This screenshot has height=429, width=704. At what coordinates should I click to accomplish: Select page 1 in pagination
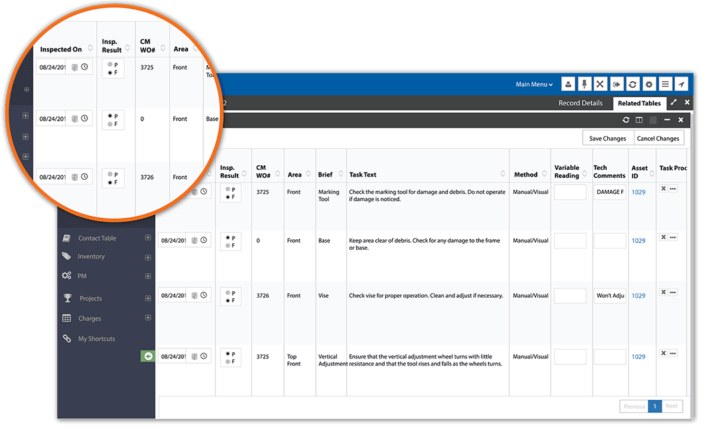[655, 406]
